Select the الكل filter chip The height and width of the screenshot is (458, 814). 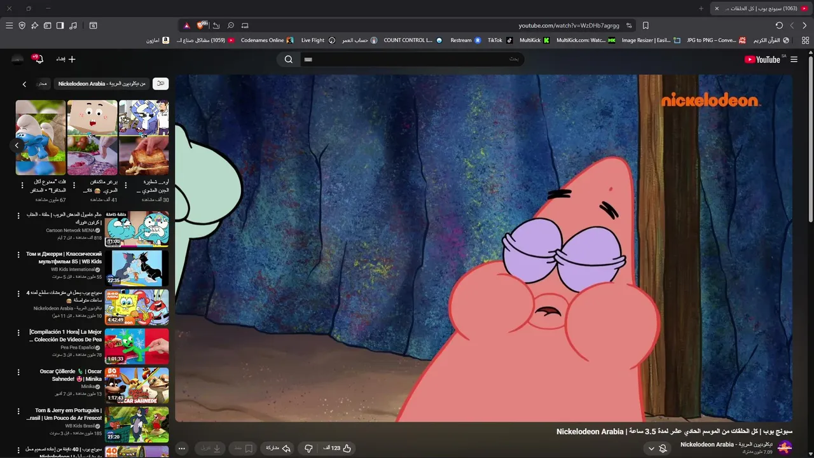pos(161,83)
